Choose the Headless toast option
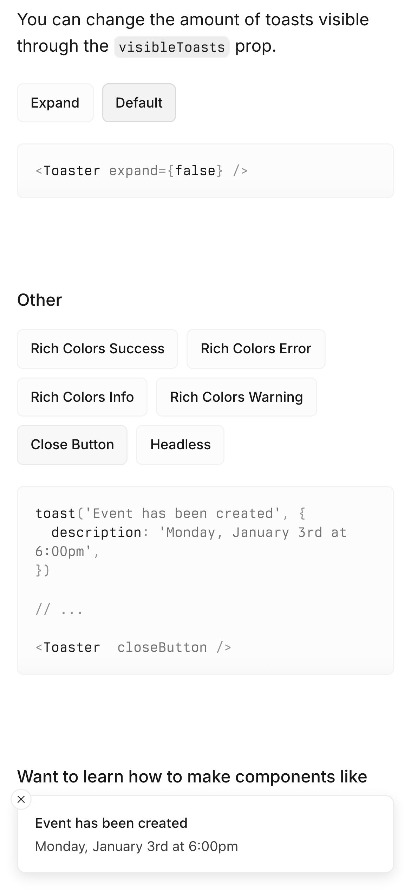This screenshot has width=411, height=890. [x=180, y=445]
